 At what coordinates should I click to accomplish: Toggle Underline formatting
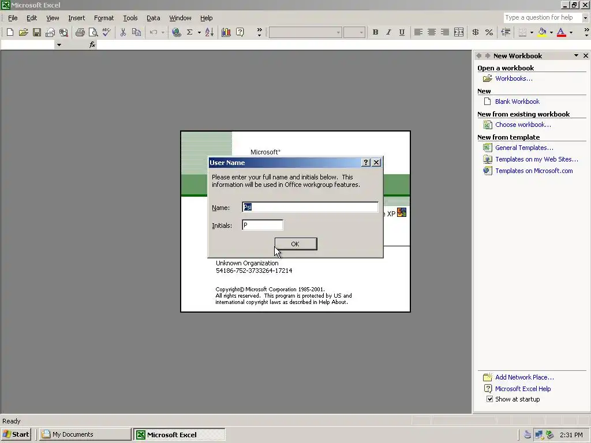click(402, 32)
